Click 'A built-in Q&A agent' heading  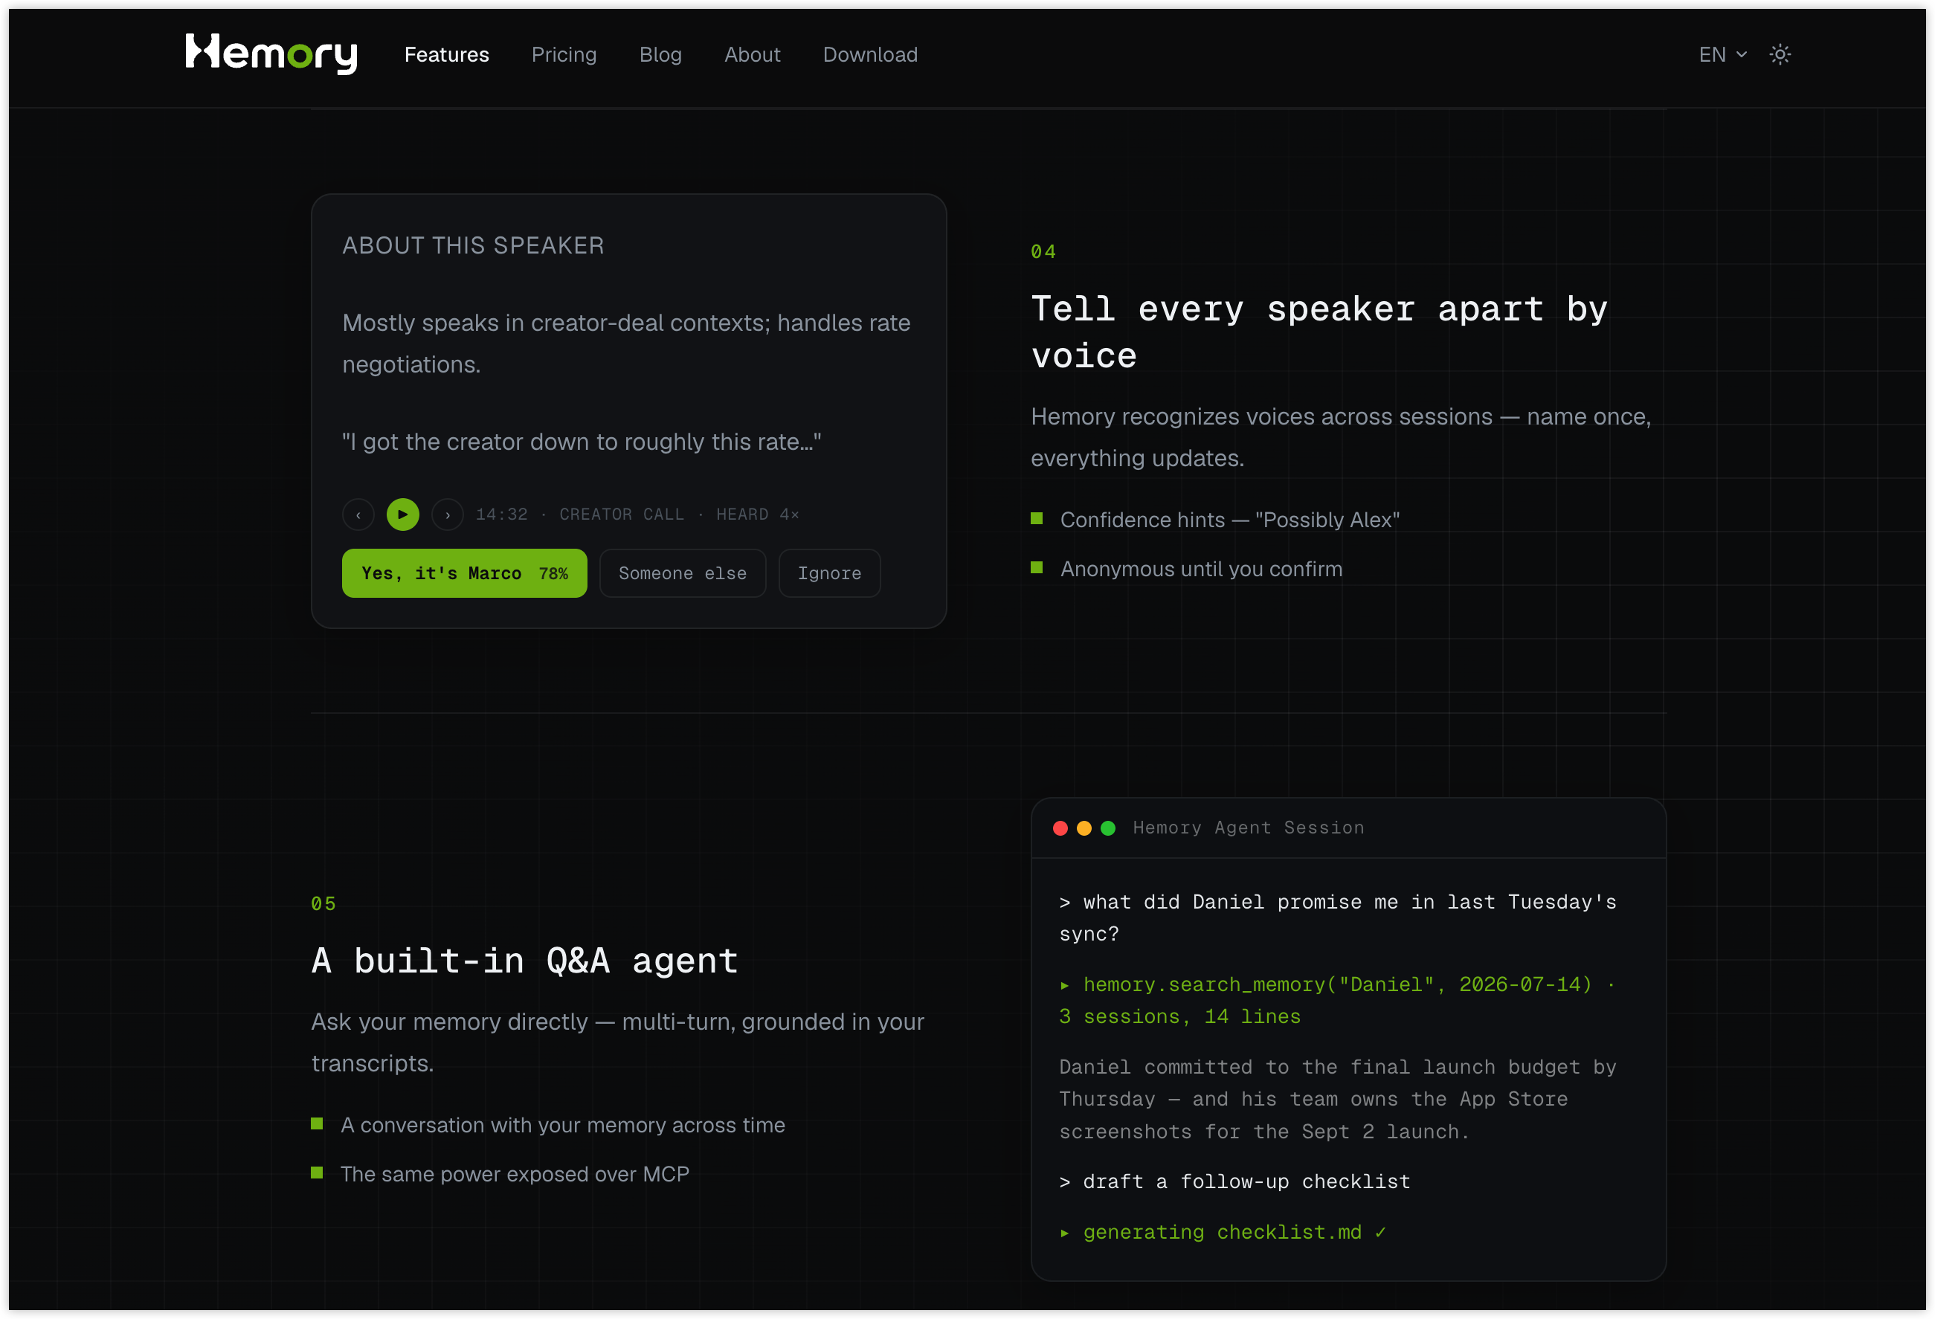click(524, 961)
